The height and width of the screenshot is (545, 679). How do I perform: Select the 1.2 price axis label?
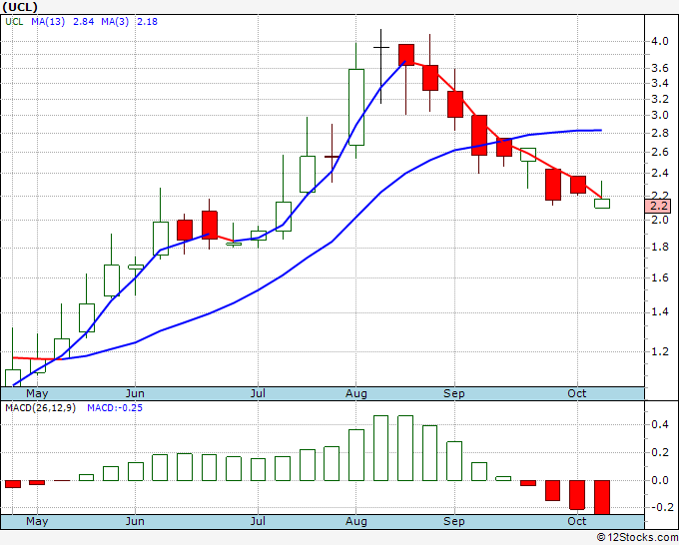pos(660,351)
